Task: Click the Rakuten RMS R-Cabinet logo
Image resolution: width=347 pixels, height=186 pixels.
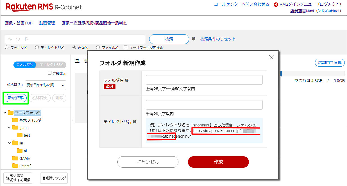Action: pos(44,7)
